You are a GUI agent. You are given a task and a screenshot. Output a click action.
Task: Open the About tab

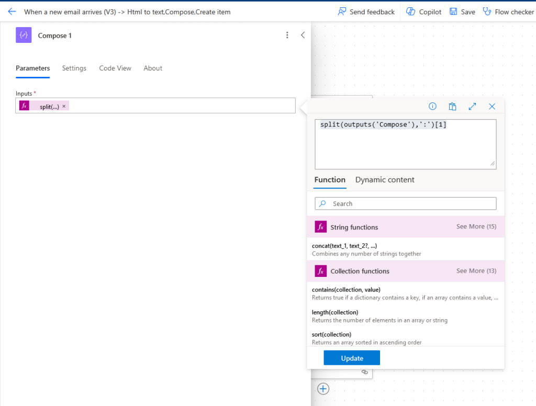[153, 68]
